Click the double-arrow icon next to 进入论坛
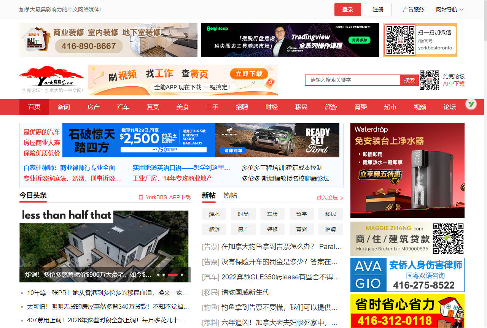This screenshot has width=487, height=328. click(341, 198)
